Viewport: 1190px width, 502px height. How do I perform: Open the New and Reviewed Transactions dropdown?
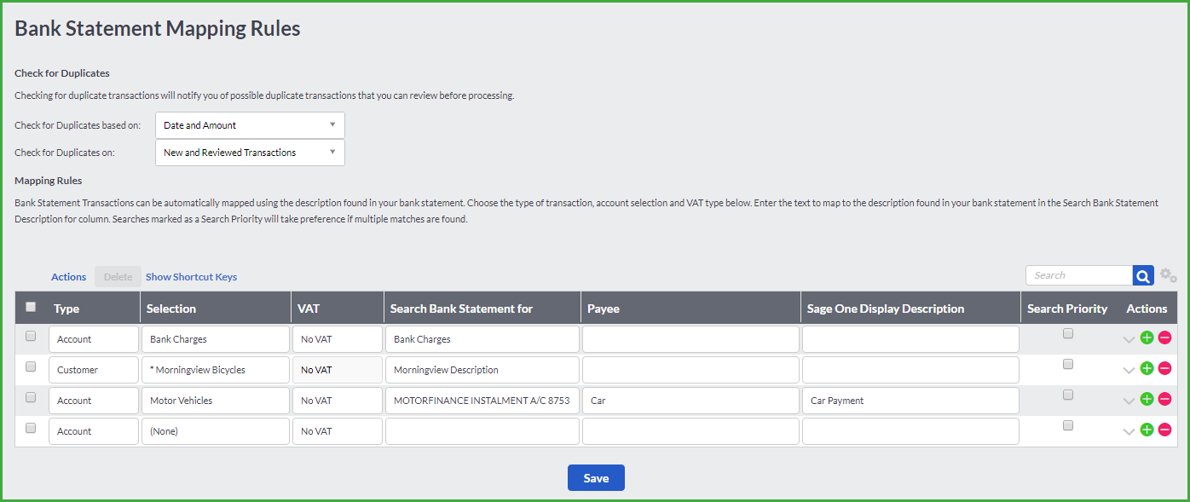point(250,153)
